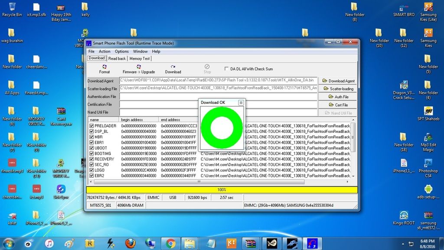Launch Google Chrome from the taskbar
444x250 pixels.
click(x=170, y=244)
